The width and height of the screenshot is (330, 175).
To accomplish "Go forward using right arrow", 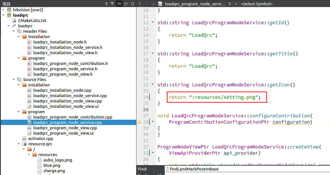I will pos(147,4).
